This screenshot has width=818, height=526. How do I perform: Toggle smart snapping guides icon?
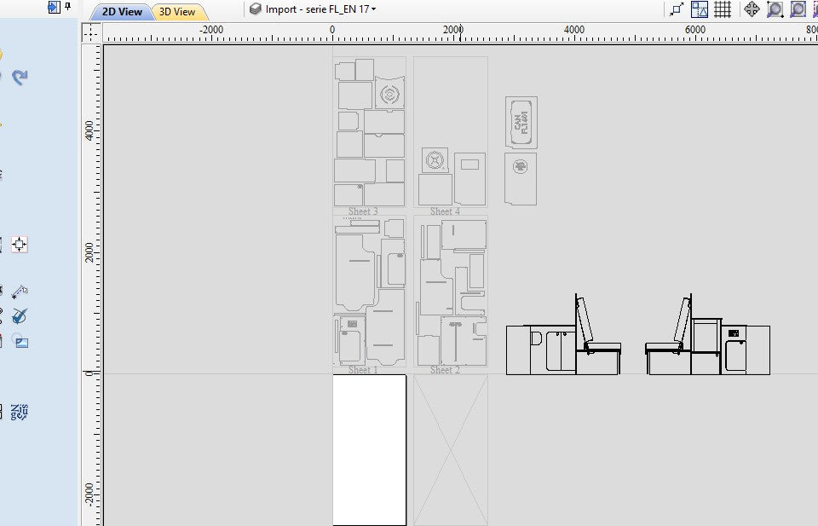[700, 9]
